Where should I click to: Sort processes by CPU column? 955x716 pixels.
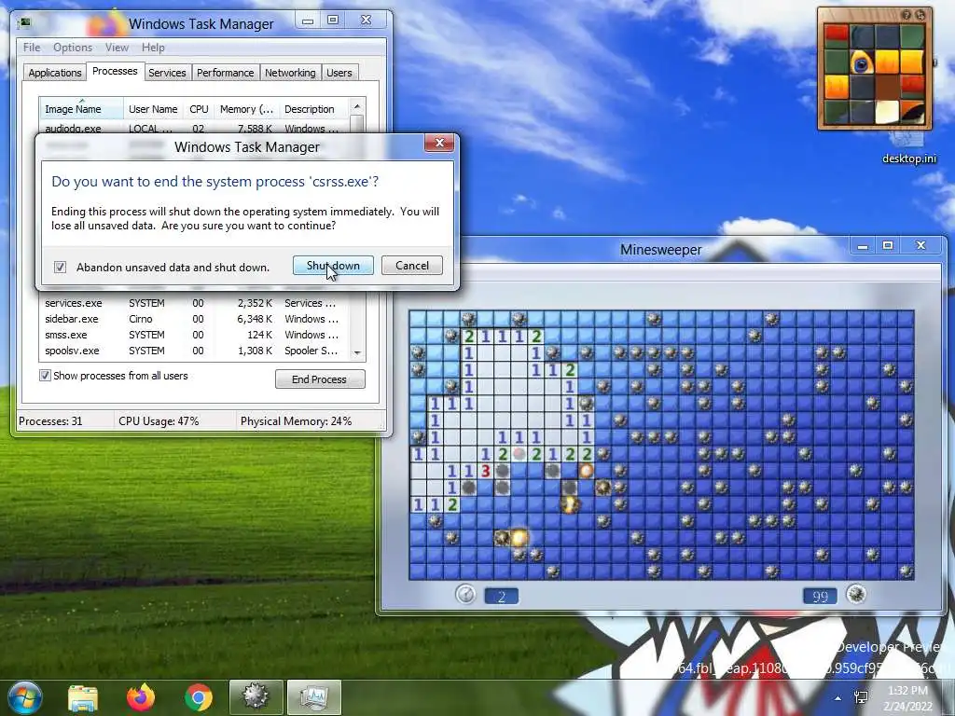pos(199,109)
